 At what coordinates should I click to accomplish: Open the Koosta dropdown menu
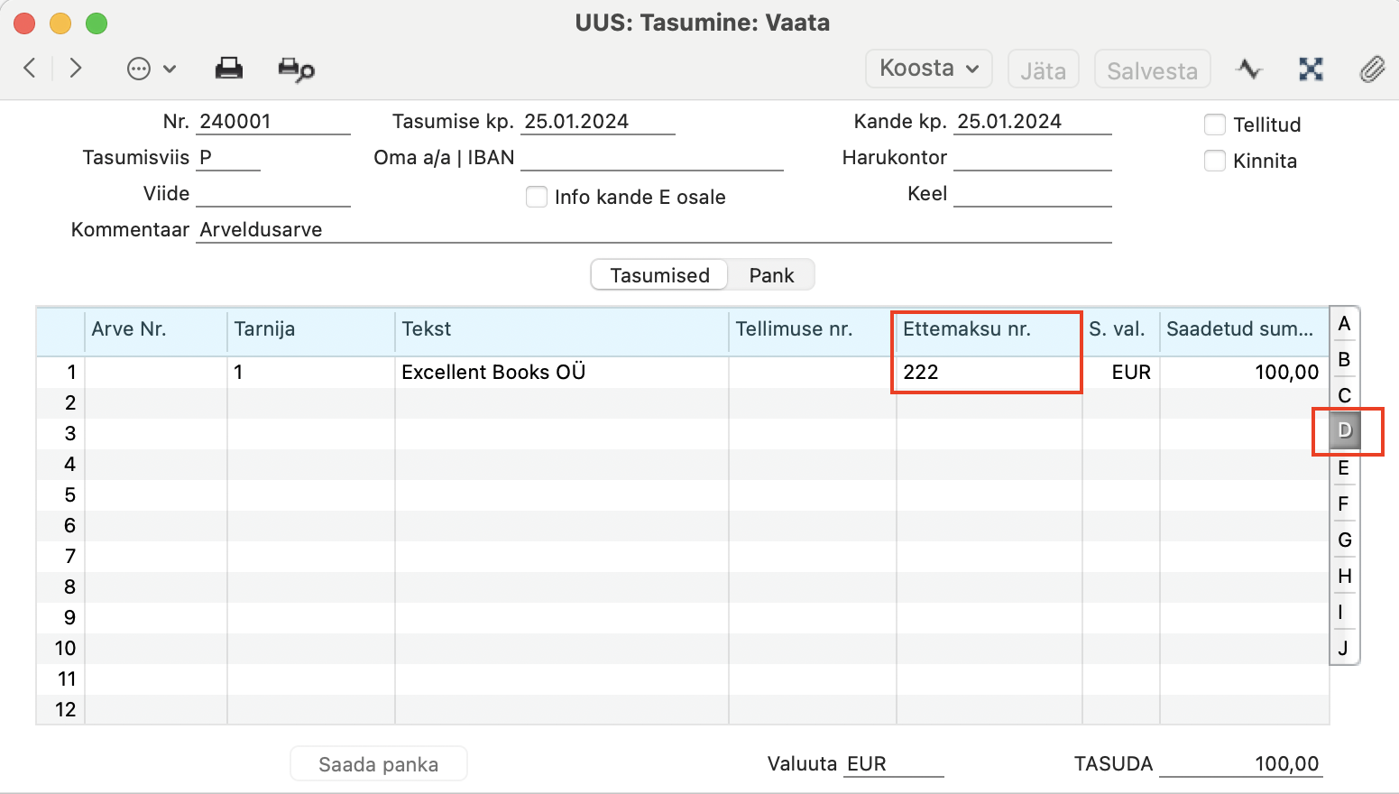(929, 69)
